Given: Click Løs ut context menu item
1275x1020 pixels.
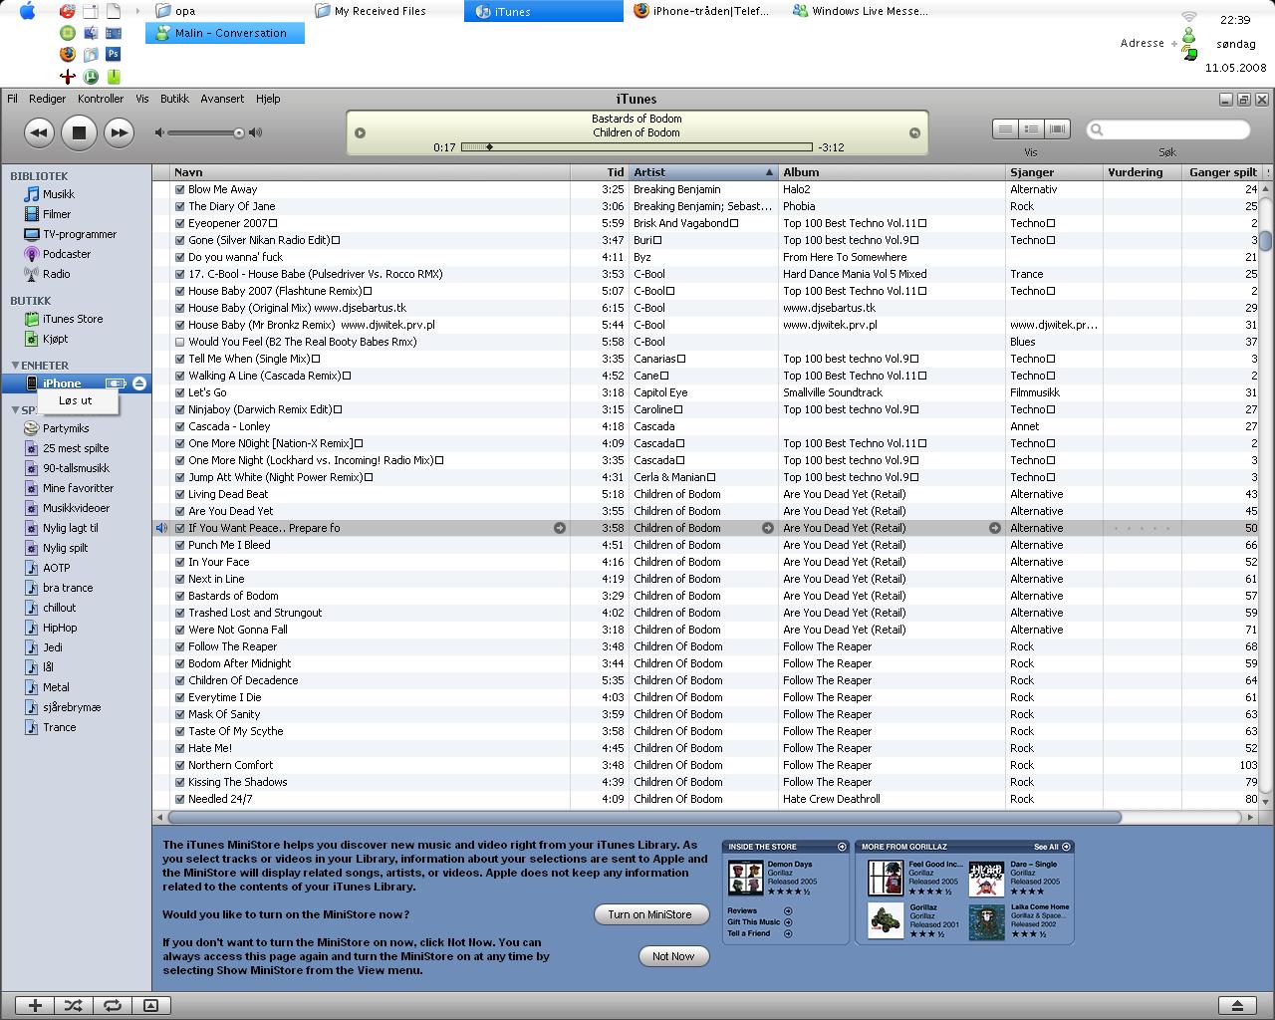Looking at the screenshot, I should (x=77, y=400).
